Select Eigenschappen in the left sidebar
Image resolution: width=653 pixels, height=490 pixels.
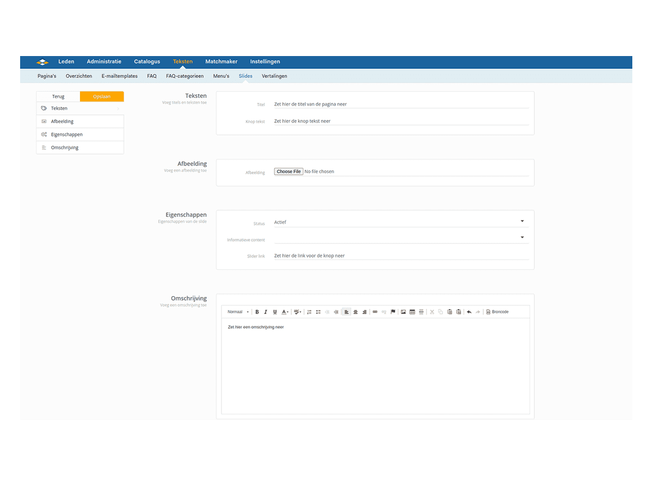tap(67, 134)
